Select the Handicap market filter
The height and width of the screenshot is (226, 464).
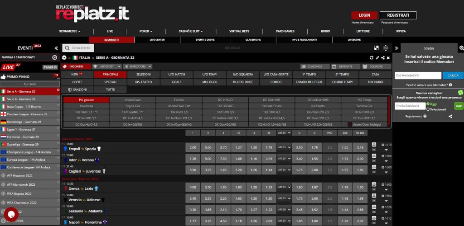(x=87, y=106)
